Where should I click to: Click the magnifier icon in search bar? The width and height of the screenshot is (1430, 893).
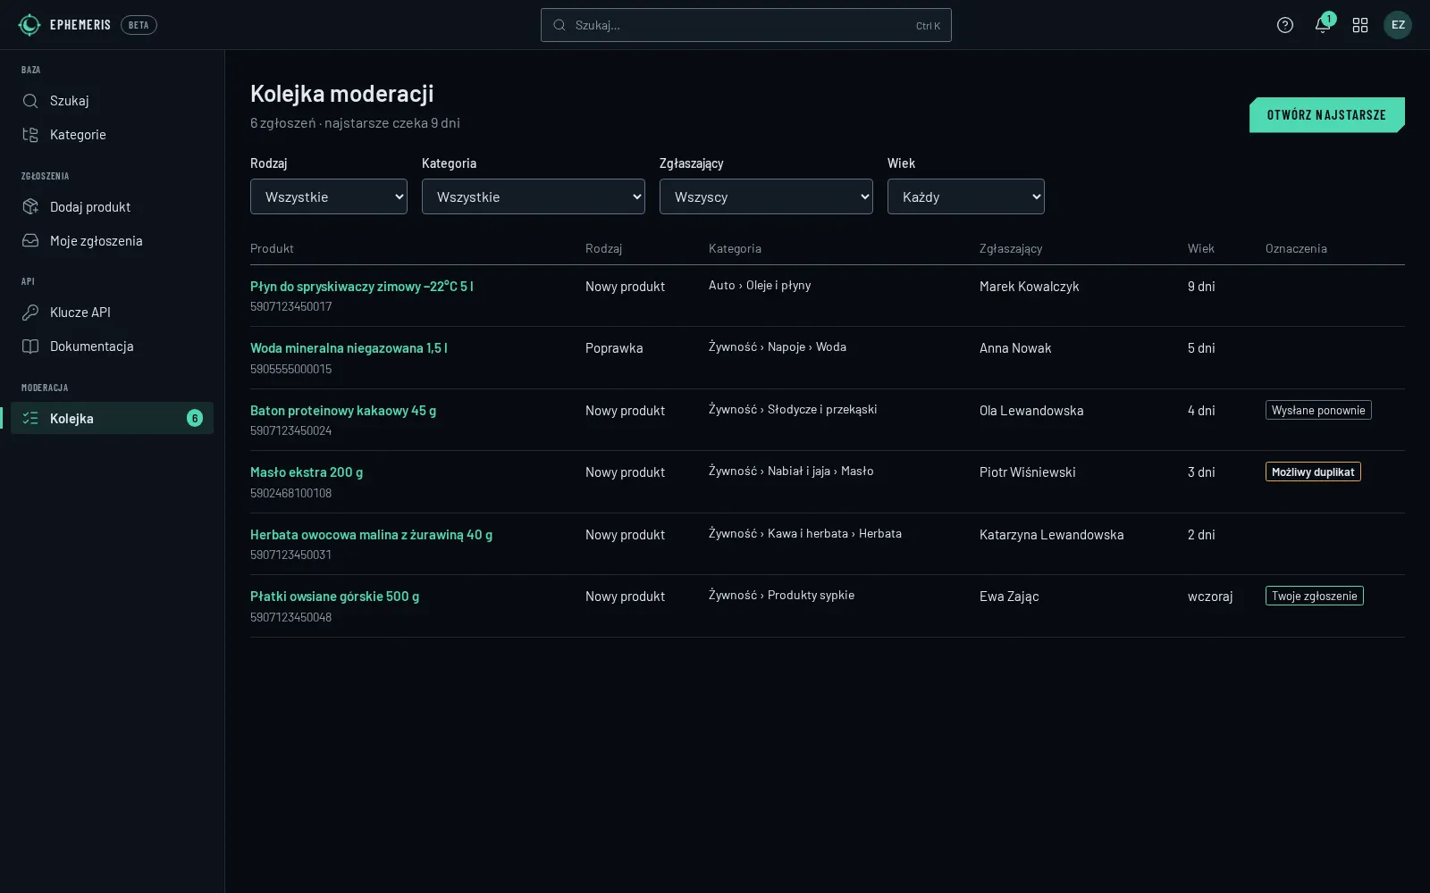tap(559, 25)
